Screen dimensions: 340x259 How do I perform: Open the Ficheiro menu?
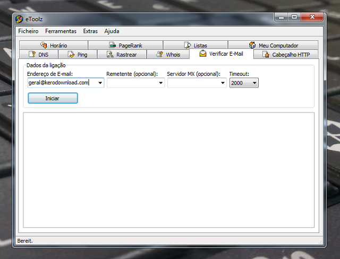pos(28,31)
